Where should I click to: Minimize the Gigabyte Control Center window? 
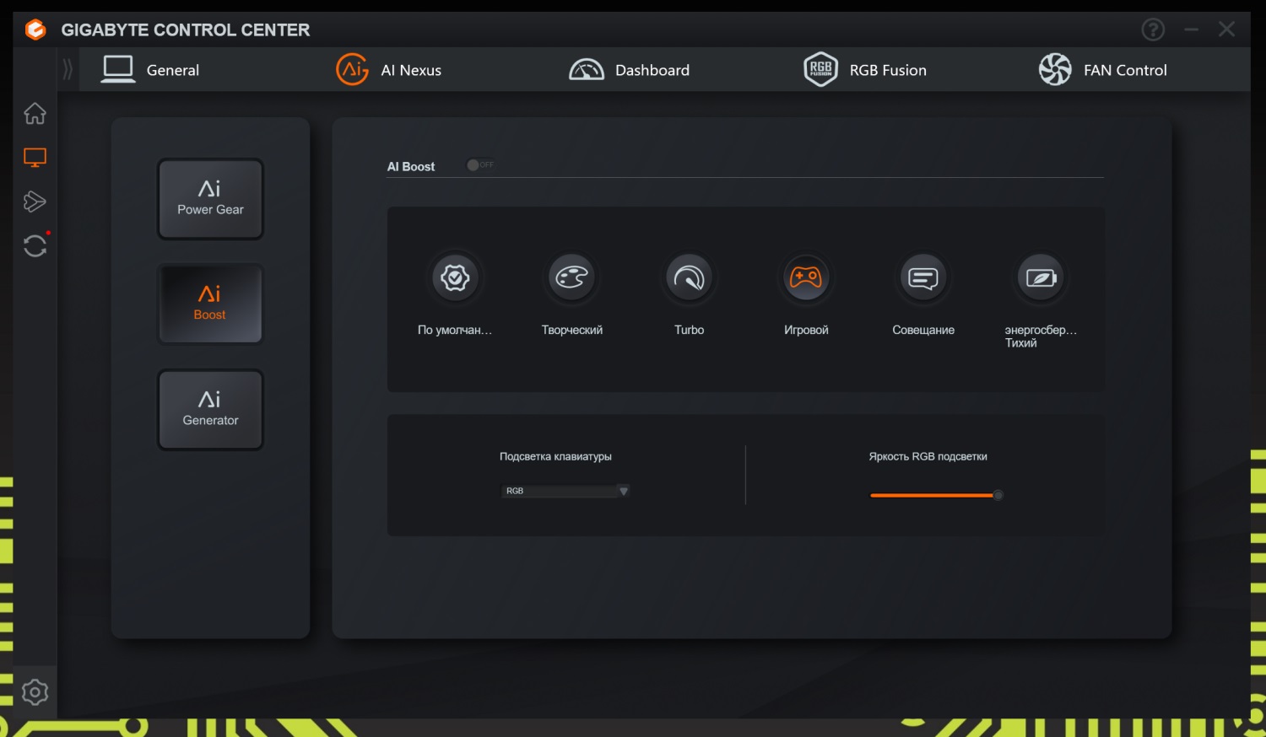click(1191, 30)
